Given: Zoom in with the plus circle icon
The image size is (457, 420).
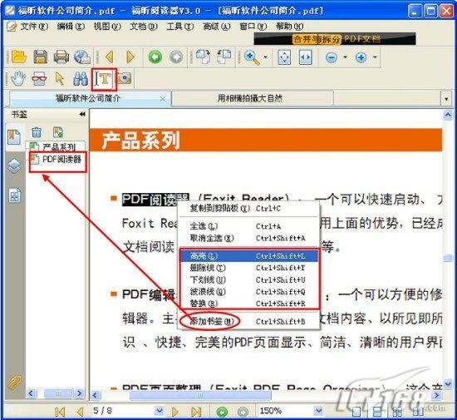Looking at the screenshot, I should (x=361, y=57).
